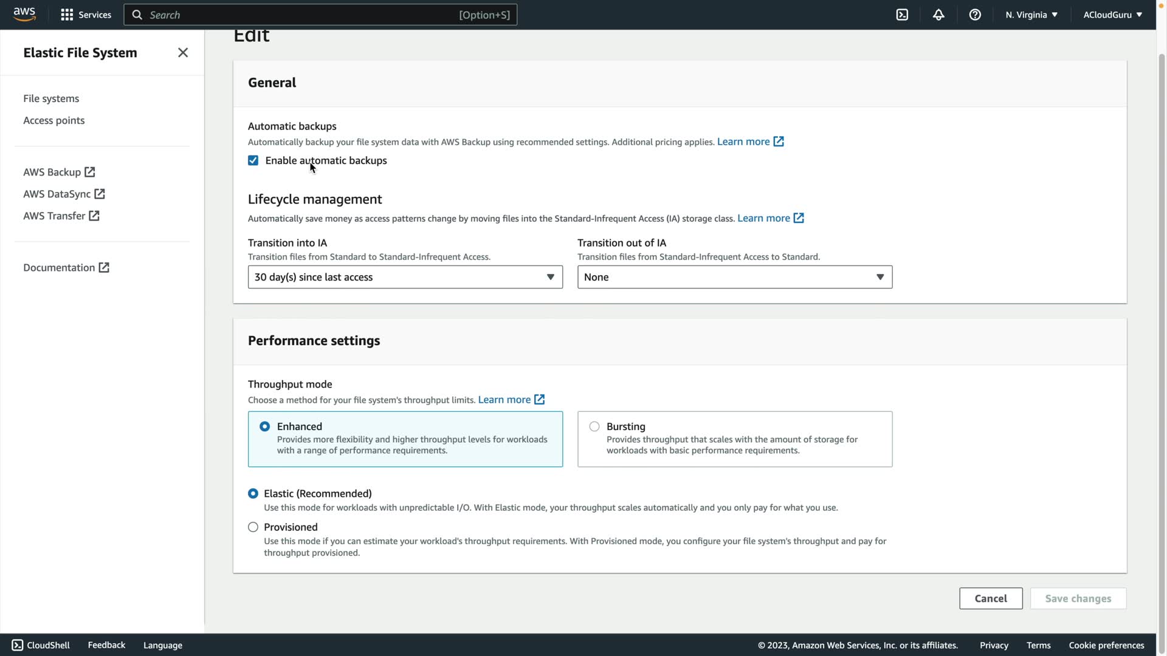Click into the top Search field

pos(304,15)
